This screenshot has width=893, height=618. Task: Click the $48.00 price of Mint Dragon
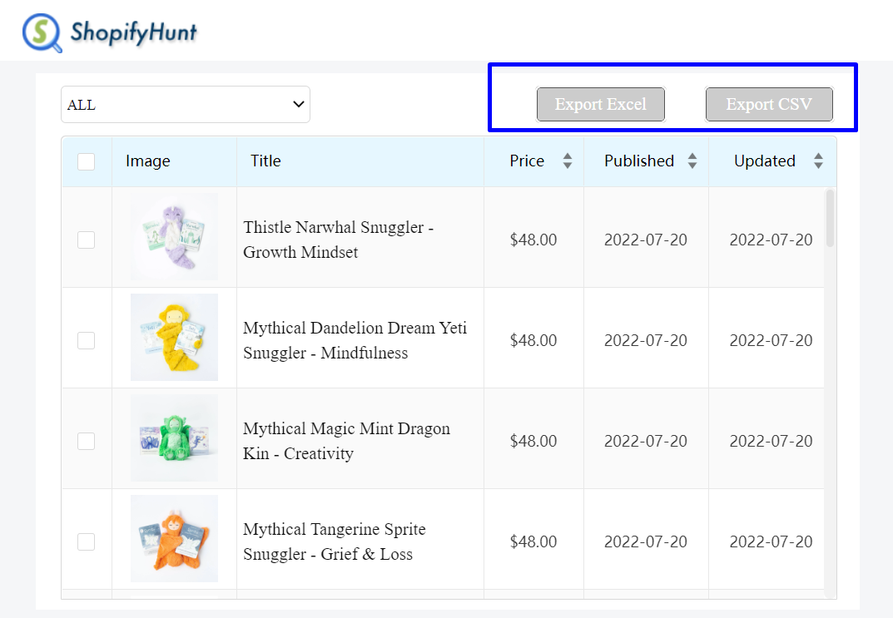(x=533, y=441)
